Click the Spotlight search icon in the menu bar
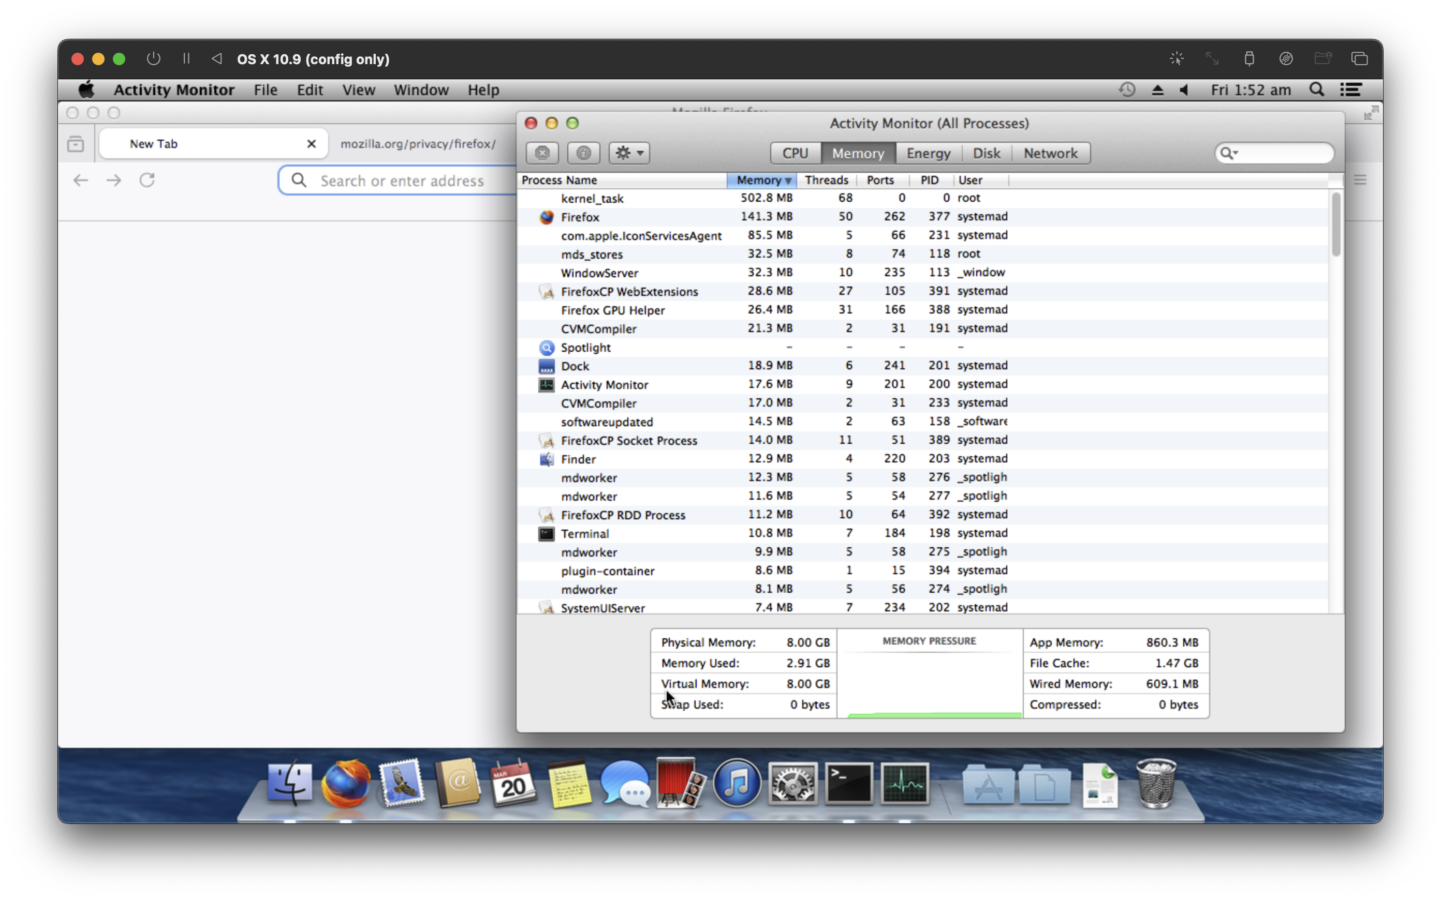Screen dimensions: 1441x900 (1317, 90)
